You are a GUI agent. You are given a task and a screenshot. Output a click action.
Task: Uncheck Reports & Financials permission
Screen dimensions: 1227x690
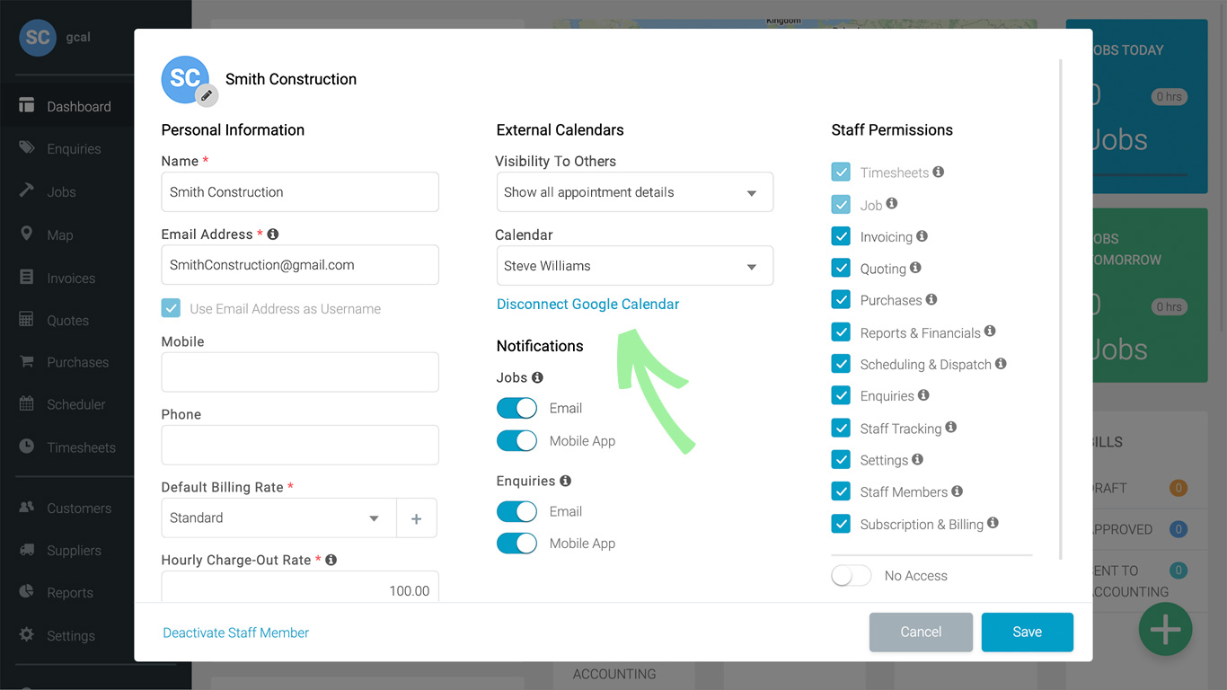(x=841, y=332)
